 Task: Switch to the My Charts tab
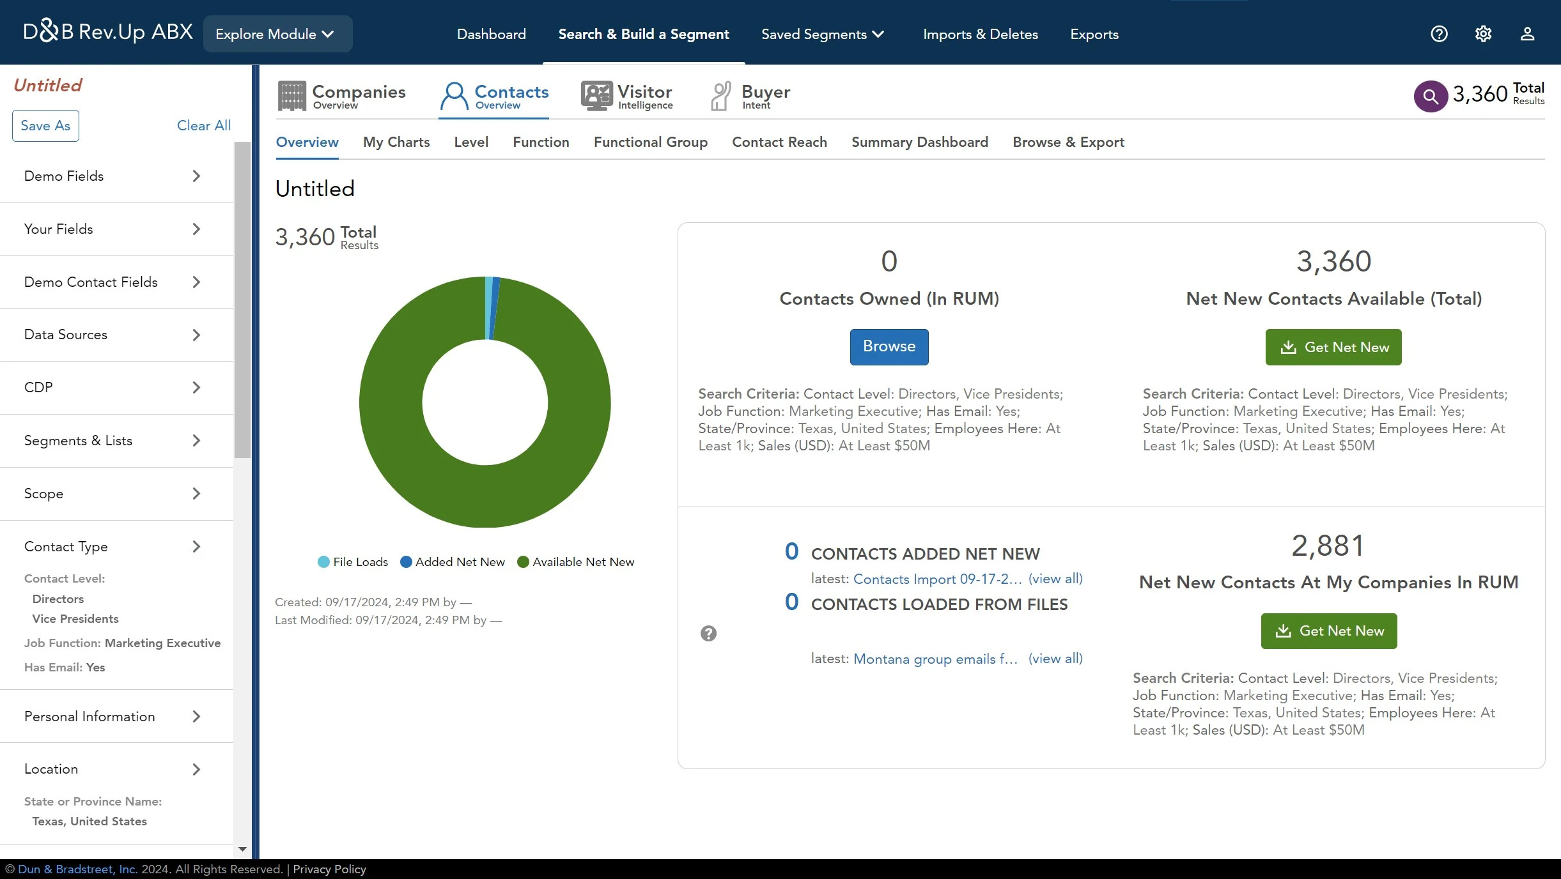(x=396, y=142)
